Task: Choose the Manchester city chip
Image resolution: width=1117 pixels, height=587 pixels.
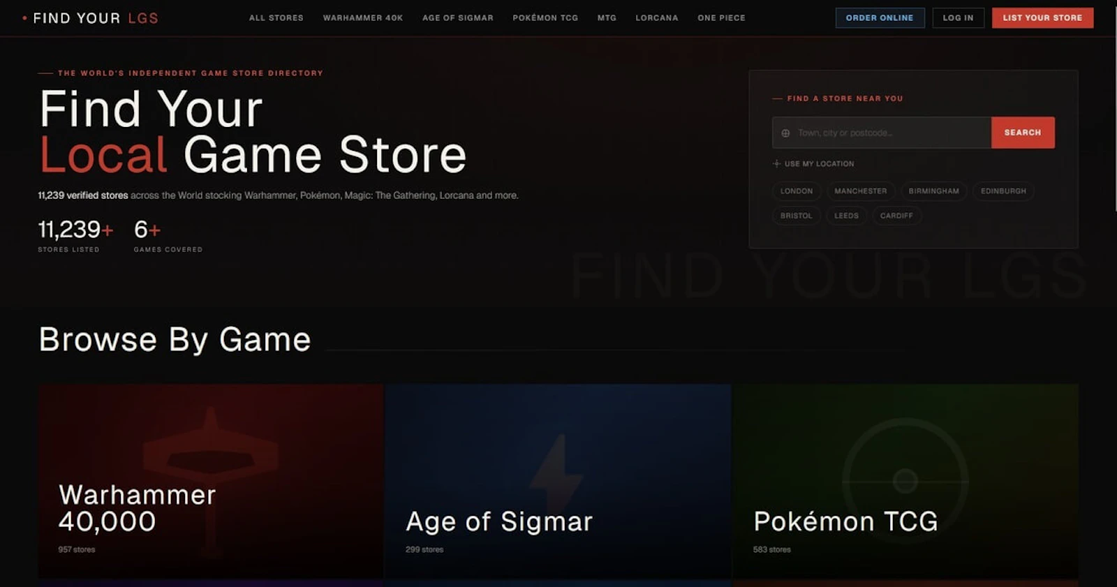Action: [x=860, y=191]
